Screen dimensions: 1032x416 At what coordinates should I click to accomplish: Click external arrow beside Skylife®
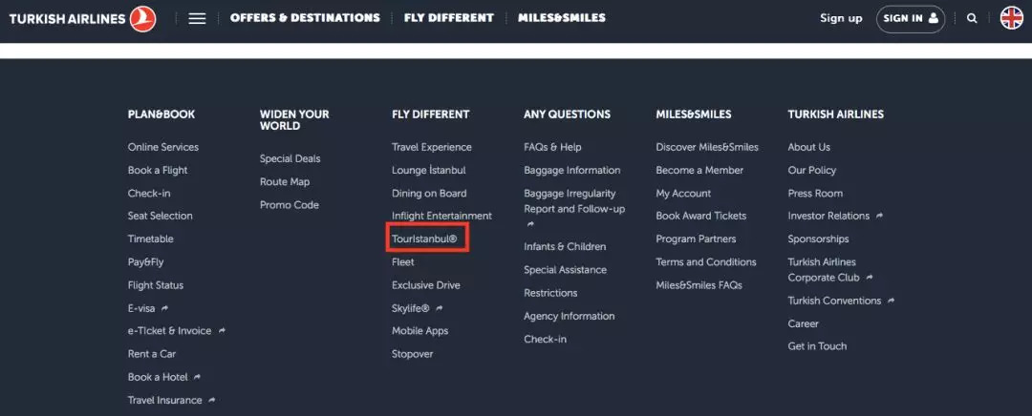[440, 308]
